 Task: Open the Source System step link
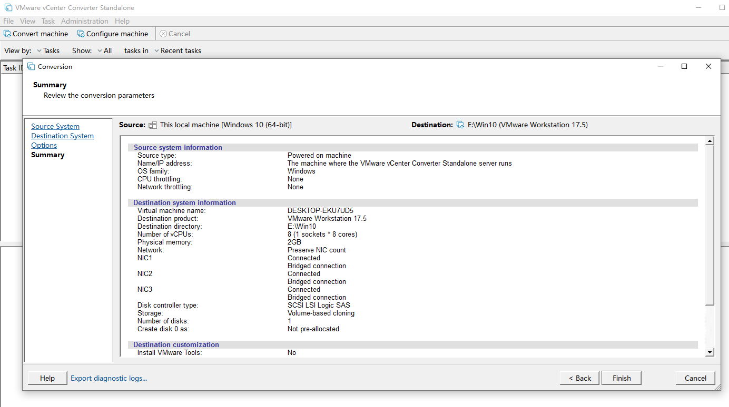pyautogui.click(x=55, y=127)
